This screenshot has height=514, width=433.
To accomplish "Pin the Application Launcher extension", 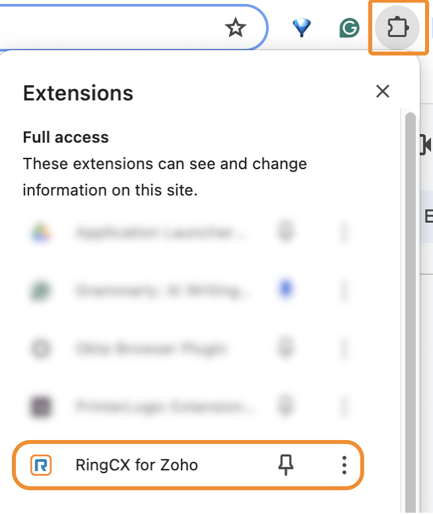I will [286, 233].
